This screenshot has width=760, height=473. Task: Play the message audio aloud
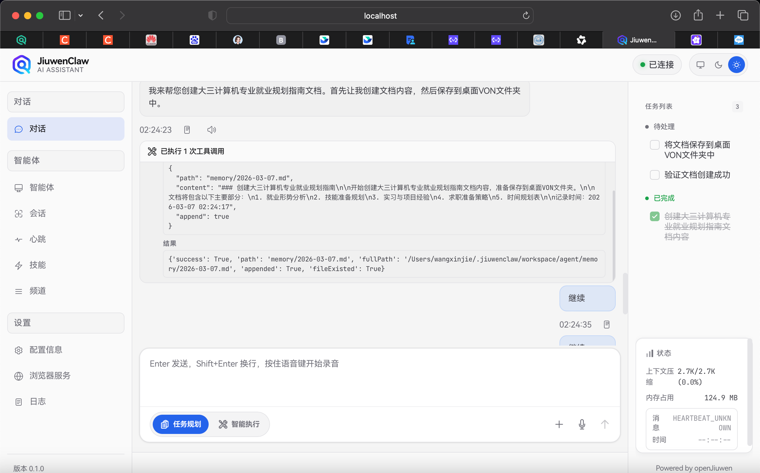pos(212,129)
